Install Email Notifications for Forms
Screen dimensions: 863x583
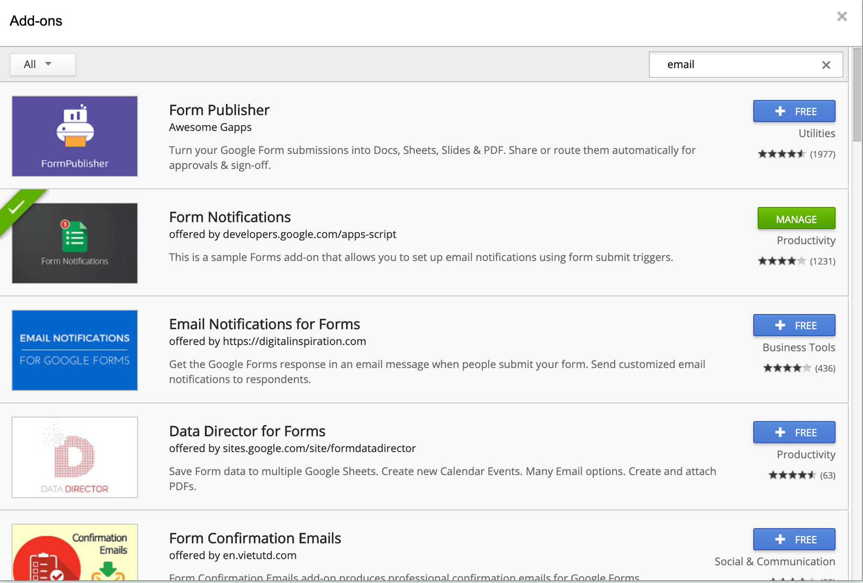point(794,326)
